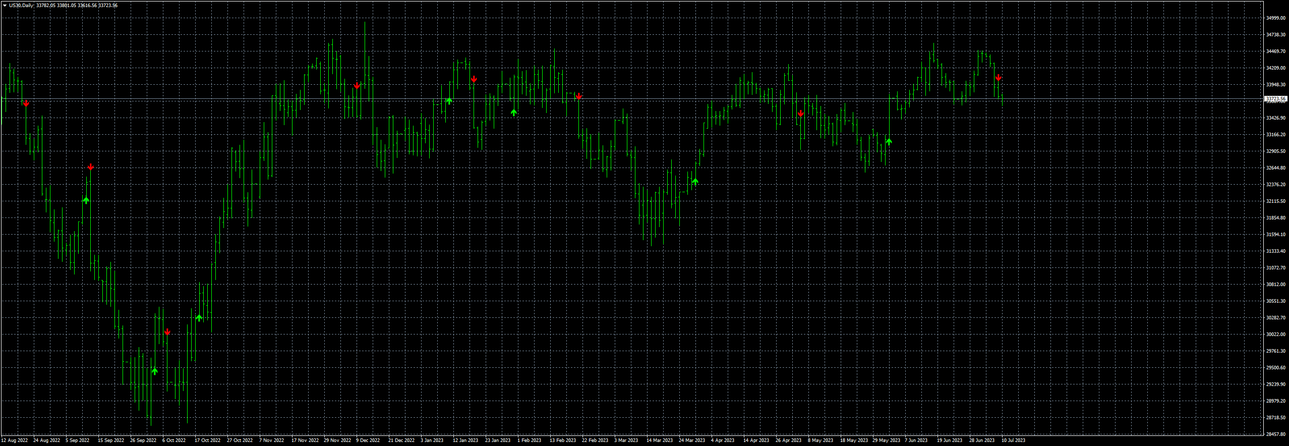Screen dimensions: 1289x446
Task: Click the red sell arrow near 8 May 2023
Action: point(800,114)
